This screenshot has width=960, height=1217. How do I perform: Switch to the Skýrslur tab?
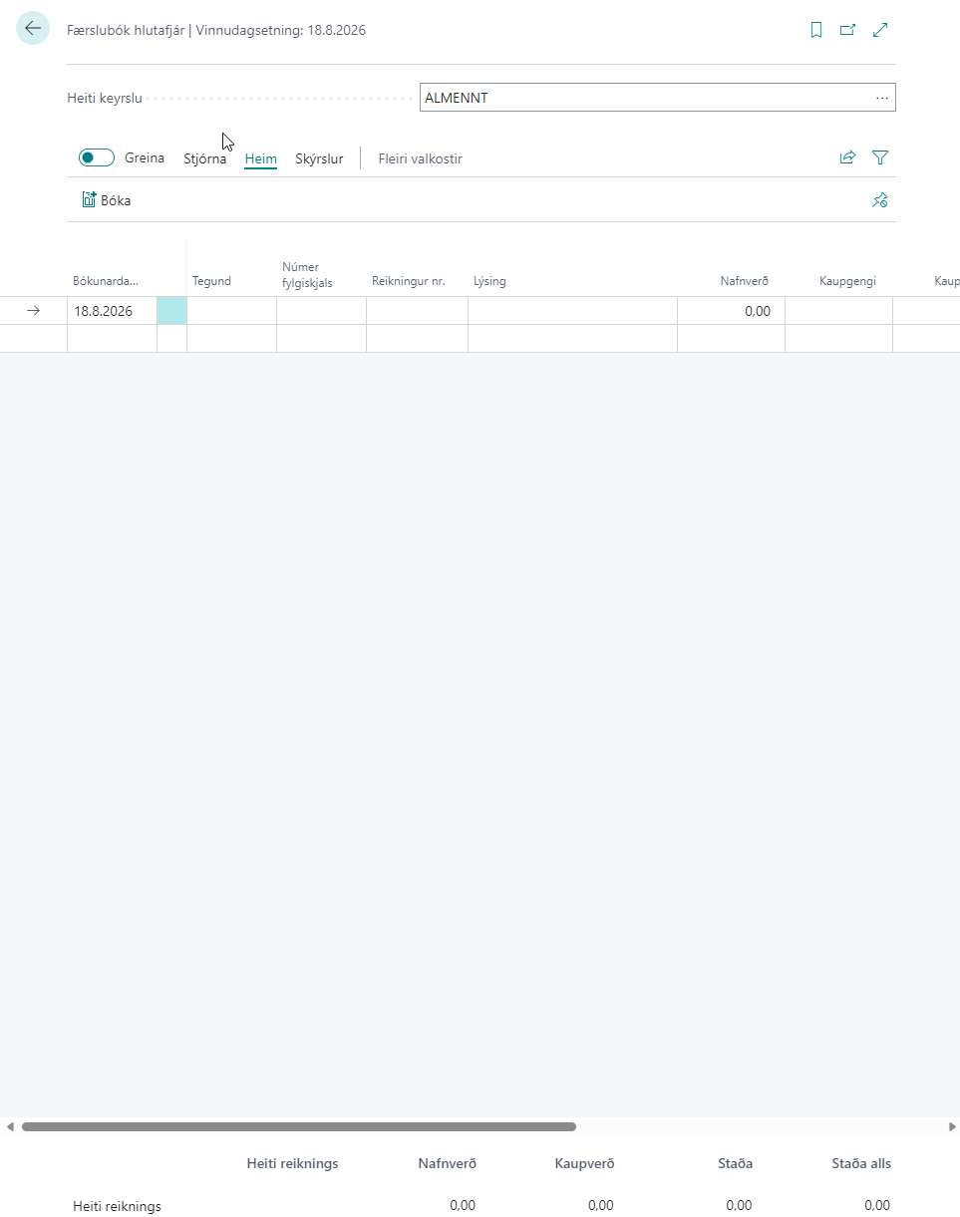click(x=319, y=158)
